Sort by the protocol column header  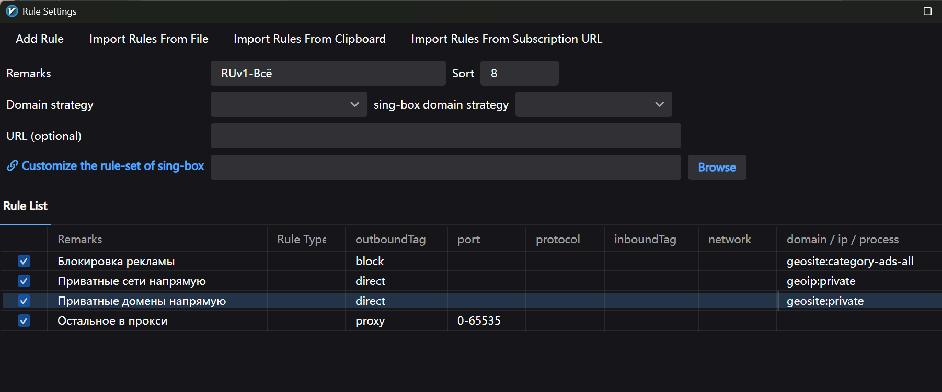(565, 239)
